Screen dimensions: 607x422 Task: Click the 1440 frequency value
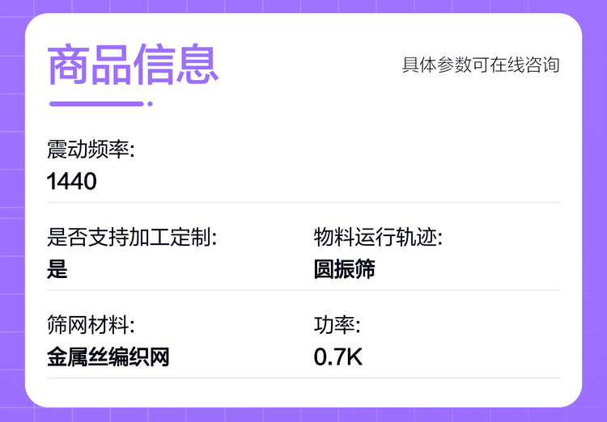coord(72,180)
